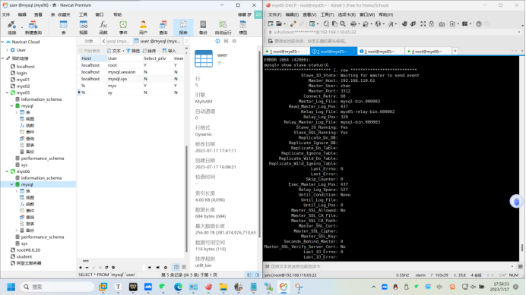This screenshot has width=526, height=295.
Task: Open Windows Start menu
Action: [x=11, y=287]
